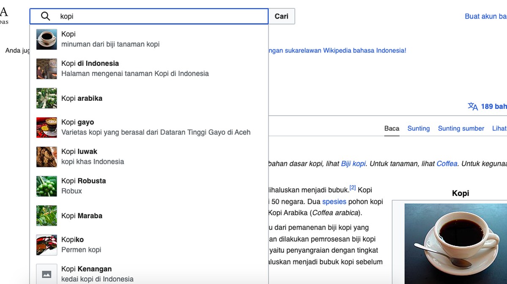Click the Buat akun link
Screen dimensions: 507x284
click(x=485, y=16)
